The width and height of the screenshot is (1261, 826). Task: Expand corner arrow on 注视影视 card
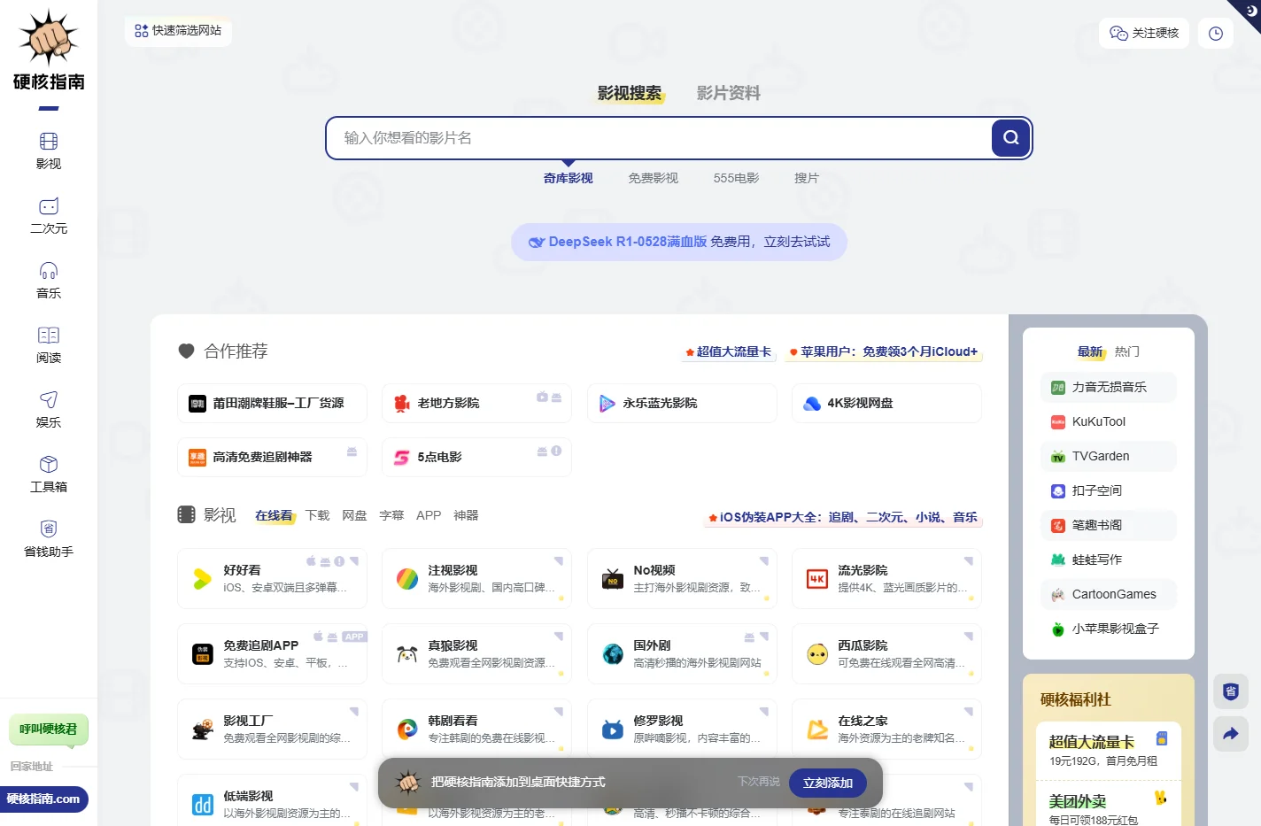[x=559, y=561]
